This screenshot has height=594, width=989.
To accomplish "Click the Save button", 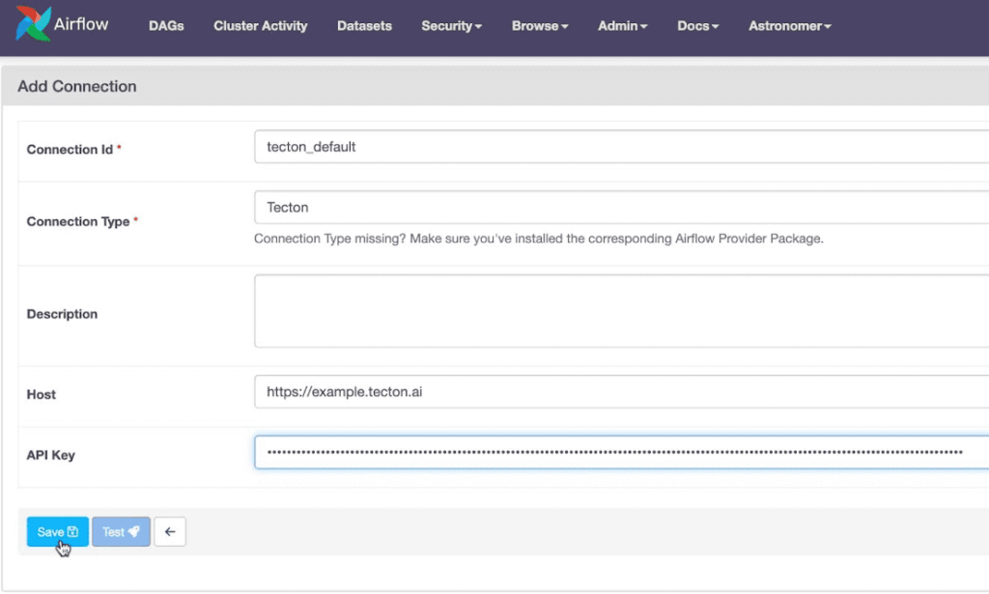I will (58, 532).
